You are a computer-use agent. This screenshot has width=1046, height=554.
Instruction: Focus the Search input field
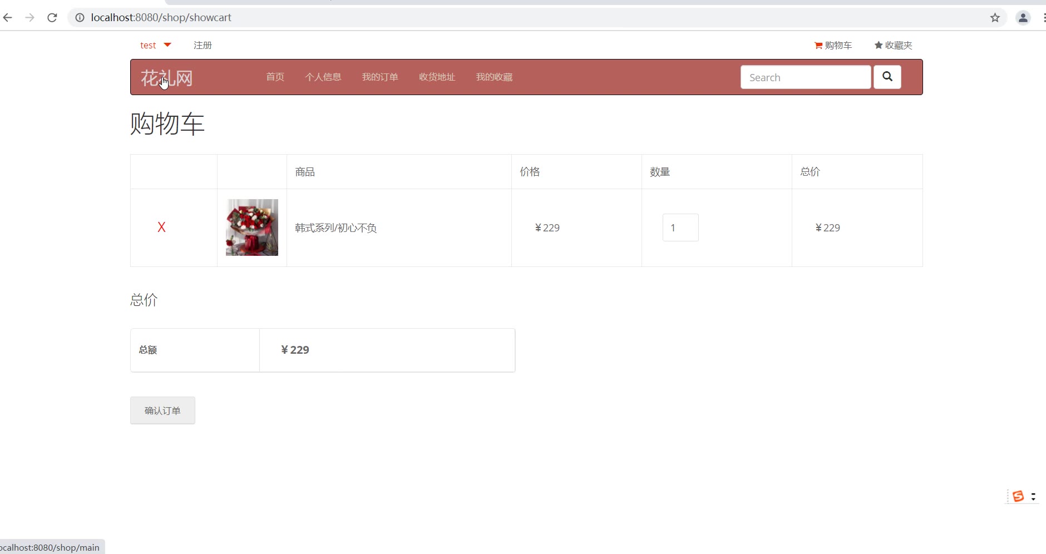(805, 77)
